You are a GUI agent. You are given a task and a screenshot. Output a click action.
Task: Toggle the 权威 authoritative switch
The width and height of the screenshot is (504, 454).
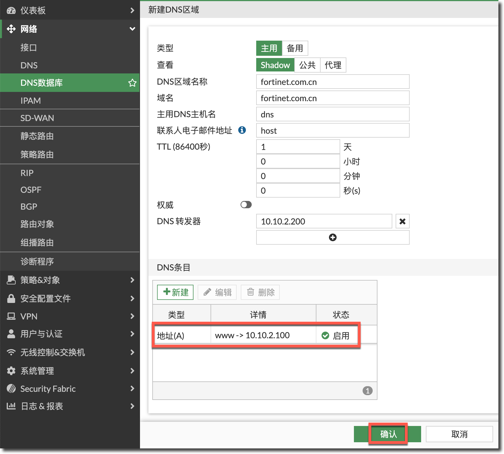(246, 205)
